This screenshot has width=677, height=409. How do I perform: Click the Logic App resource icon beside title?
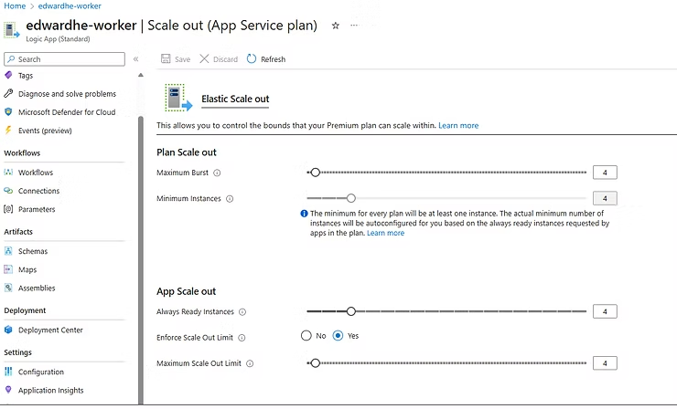(12, 30)
